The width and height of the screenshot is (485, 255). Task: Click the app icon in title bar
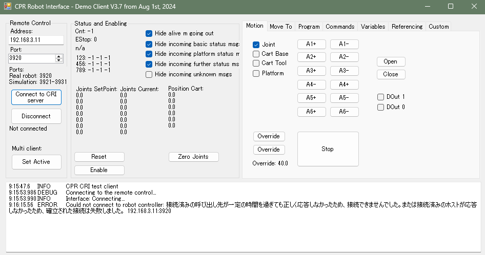[x=7, y=6]
